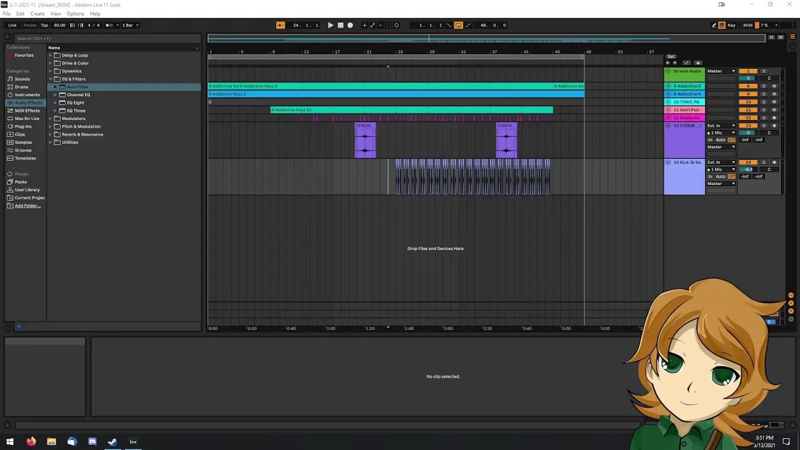This screenshot has height=450, width=800.
Task: Open MIDI Effects category
Action: [27, 111]
